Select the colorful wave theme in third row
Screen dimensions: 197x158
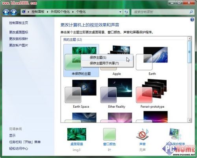152,117
